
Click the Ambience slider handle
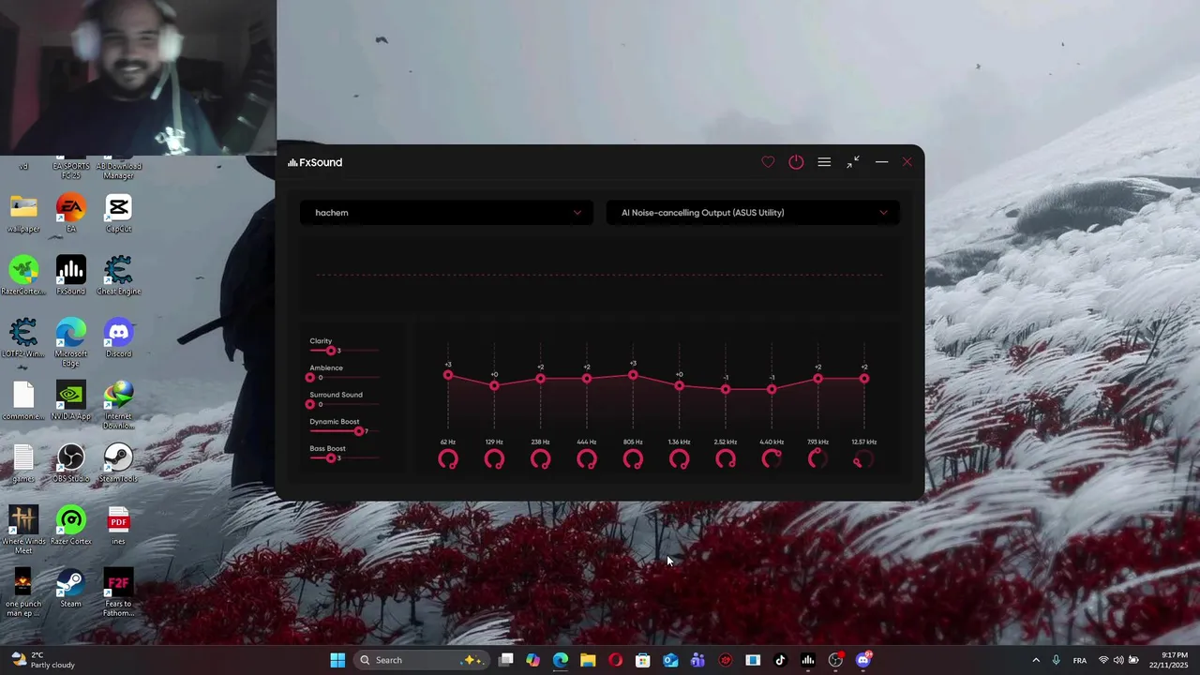pyautogui.click(x=310, y=378)
